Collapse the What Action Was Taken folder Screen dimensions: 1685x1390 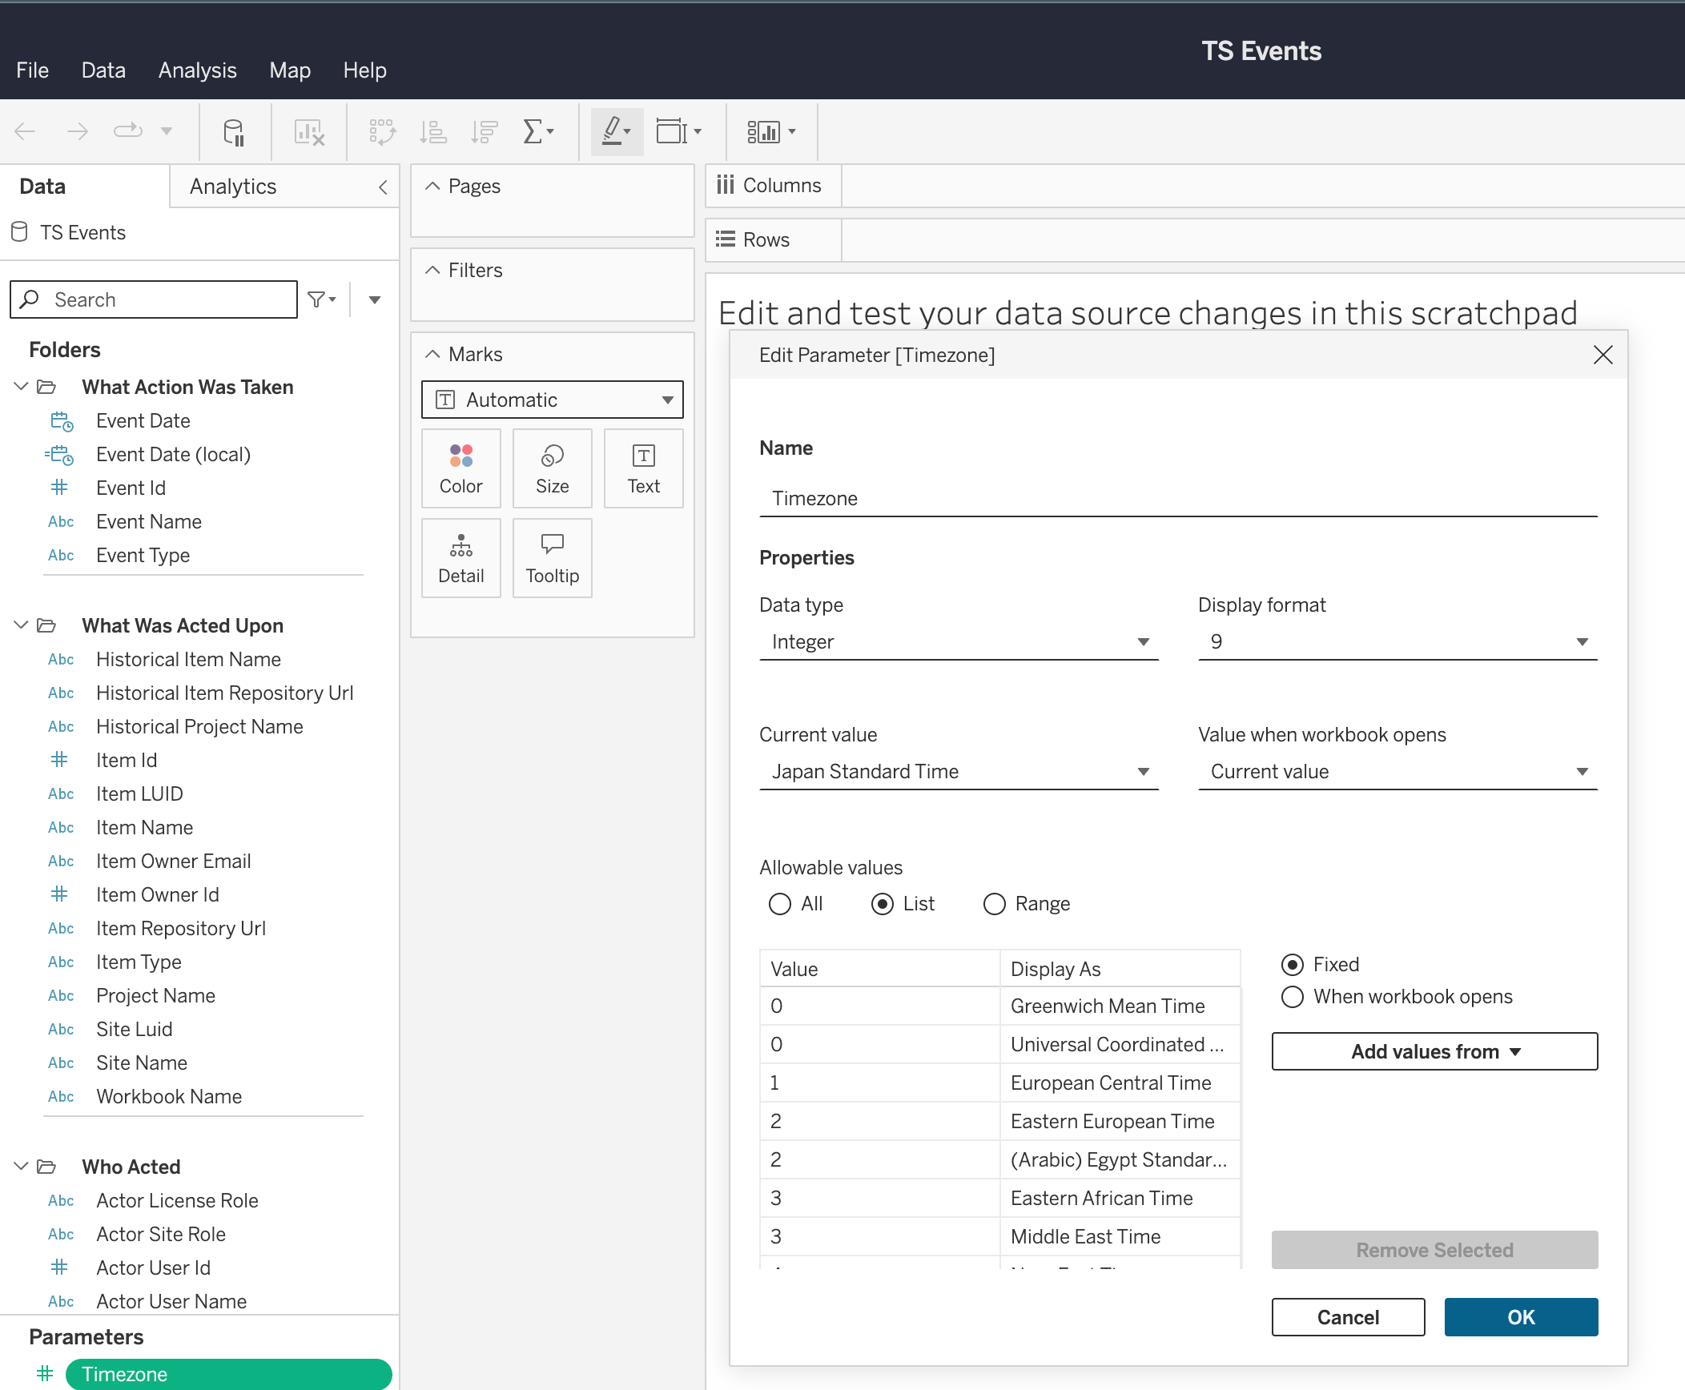pos(21,387)
